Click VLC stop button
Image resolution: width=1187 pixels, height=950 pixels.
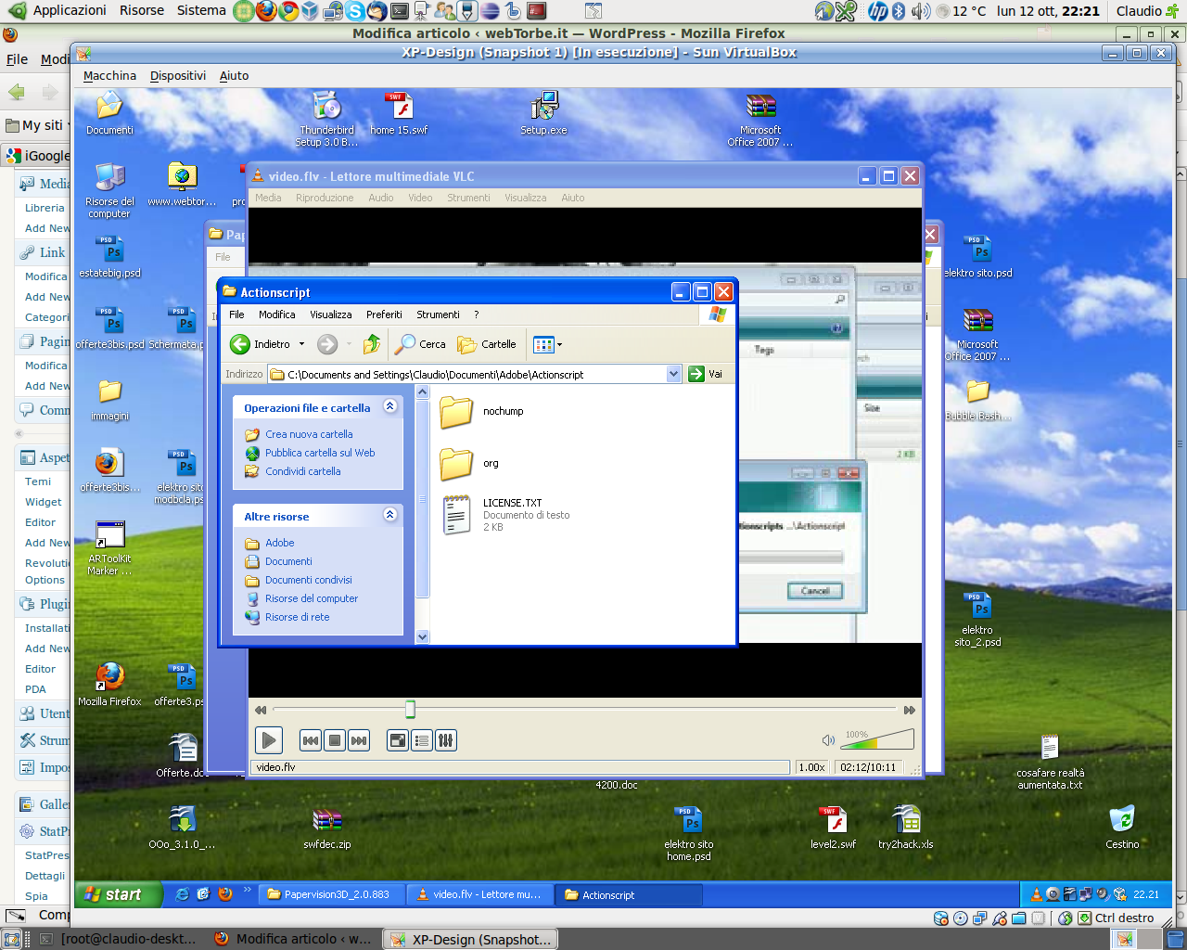335,740
